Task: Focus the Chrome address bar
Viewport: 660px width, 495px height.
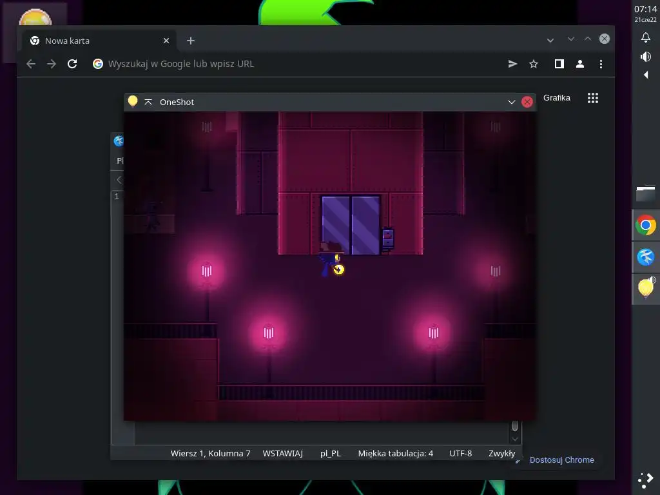Action: pos(295,64)
